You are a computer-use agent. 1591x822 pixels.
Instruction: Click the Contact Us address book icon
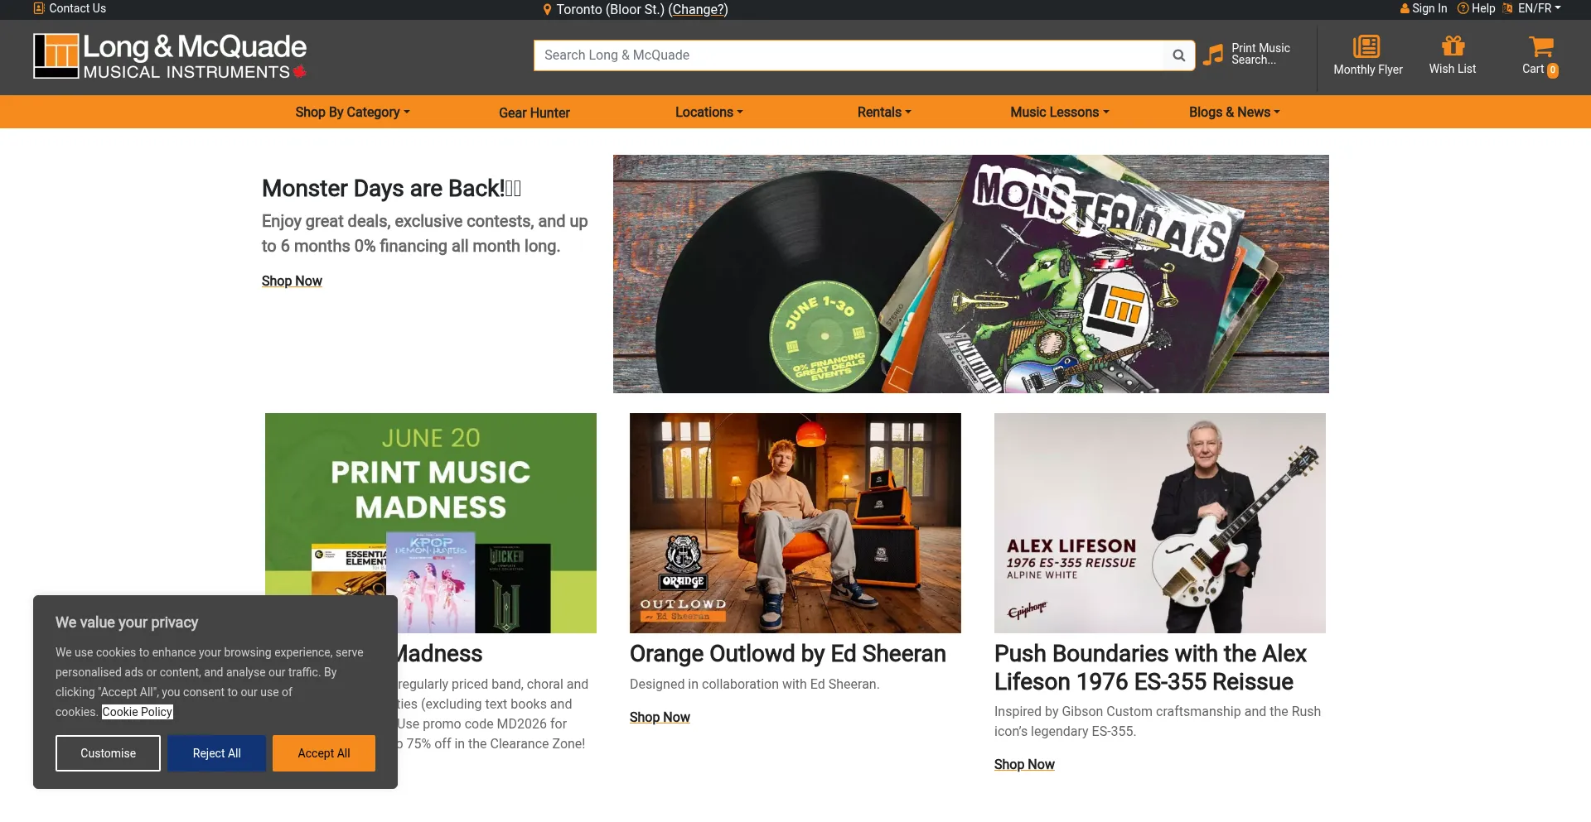(39, 8)
